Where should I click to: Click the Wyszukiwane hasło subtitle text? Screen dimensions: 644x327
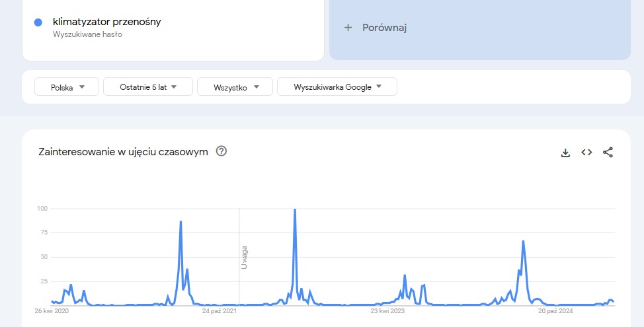tap(87, 34)
